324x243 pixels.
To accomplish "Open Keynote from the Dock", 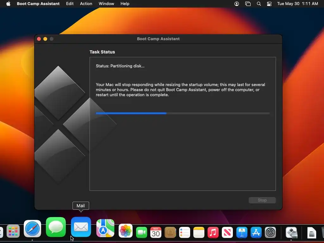I will click(242, 232).
